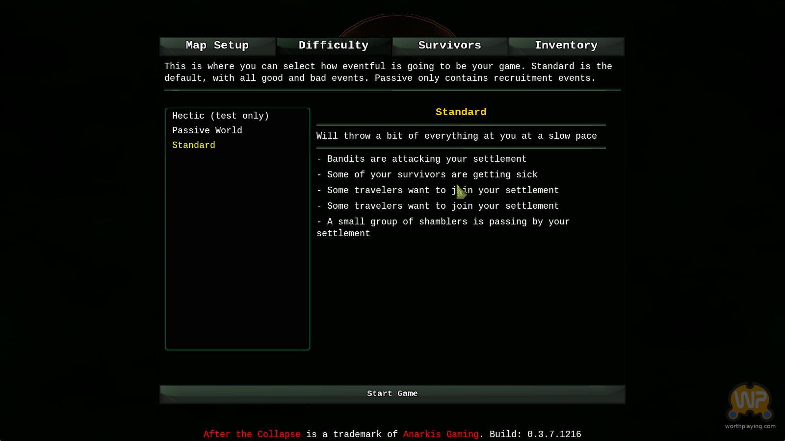
Task: Open the Inventory tab
Action: pos(566,46)
